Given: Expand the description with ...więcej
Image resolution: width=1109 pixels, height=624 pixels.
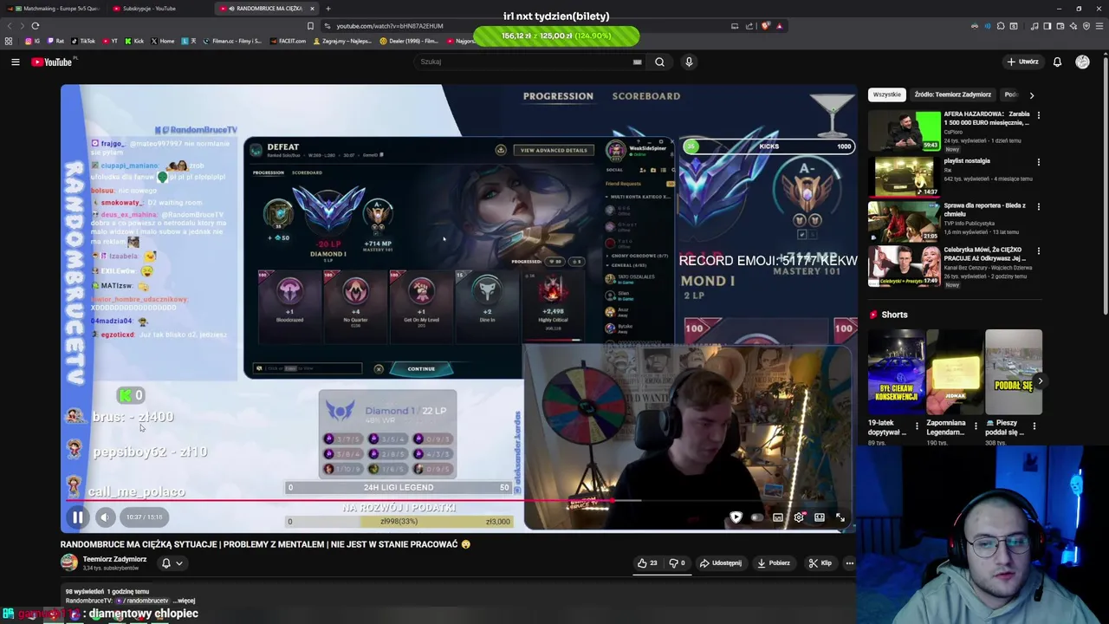Looking at the screenshot, I should (x=184, y=601).
